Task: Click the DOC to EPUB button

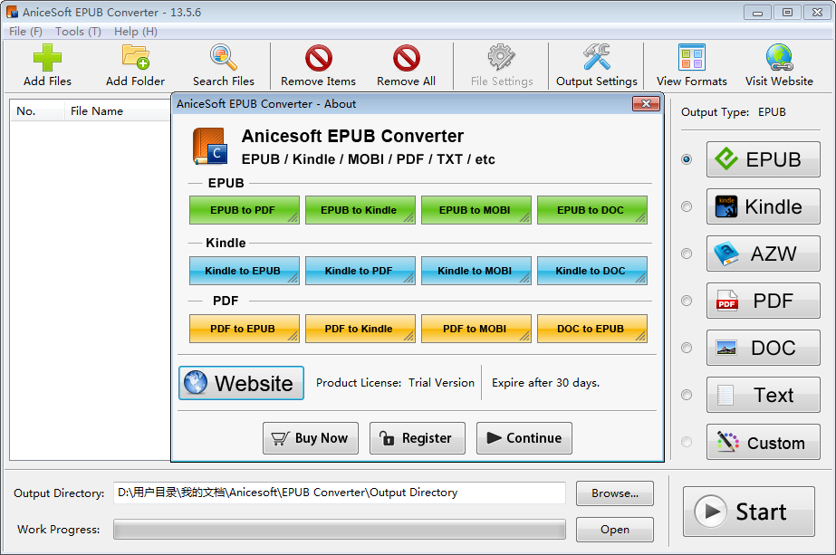Action: pos(592,329)
